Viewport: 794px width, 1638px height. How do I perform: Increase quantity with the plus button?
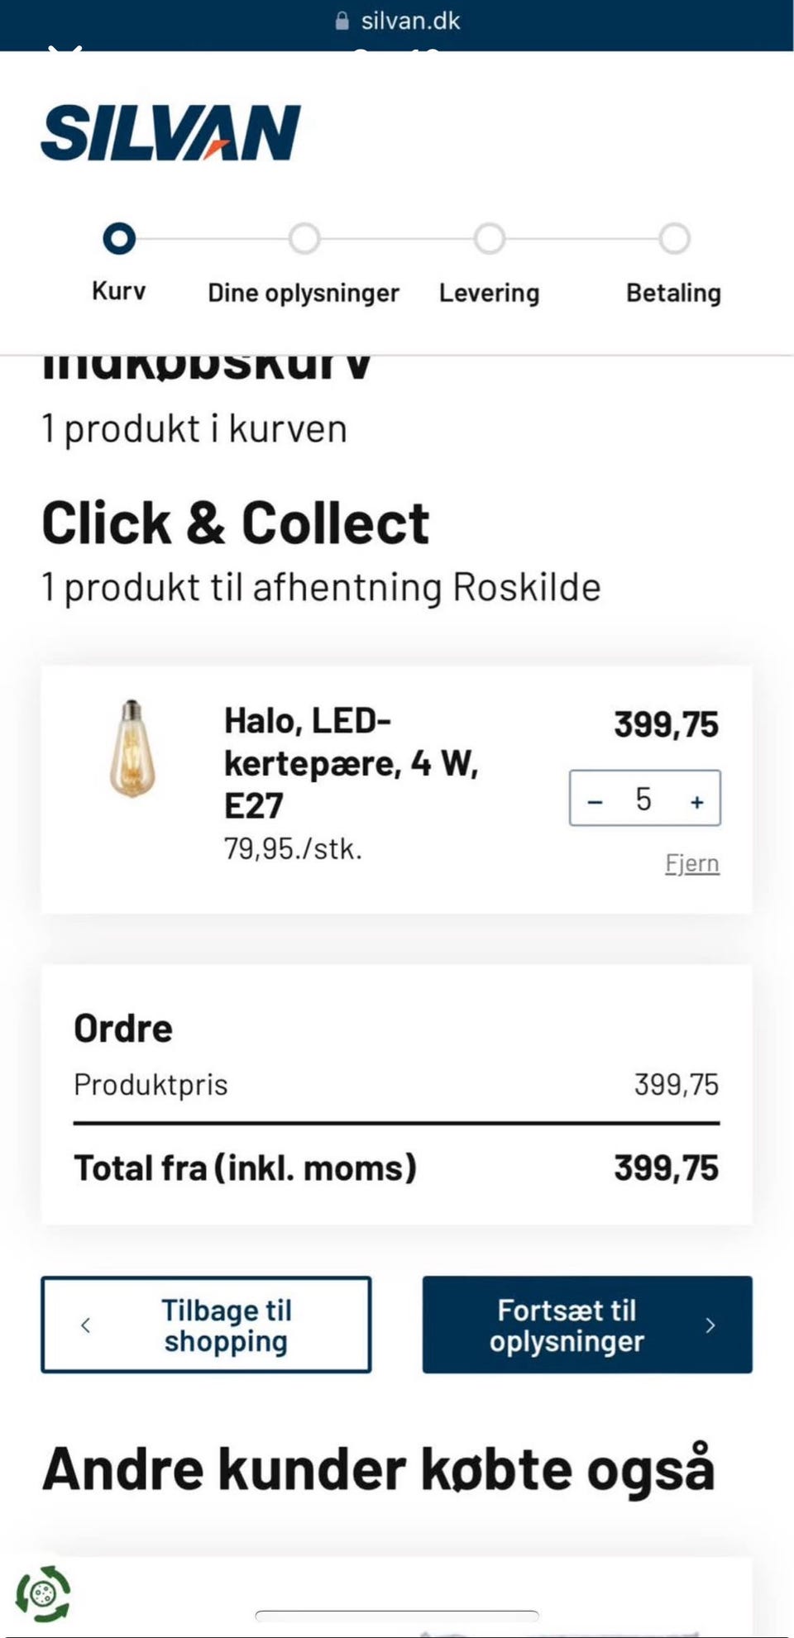pyautogui.click(x=697, y=800)
